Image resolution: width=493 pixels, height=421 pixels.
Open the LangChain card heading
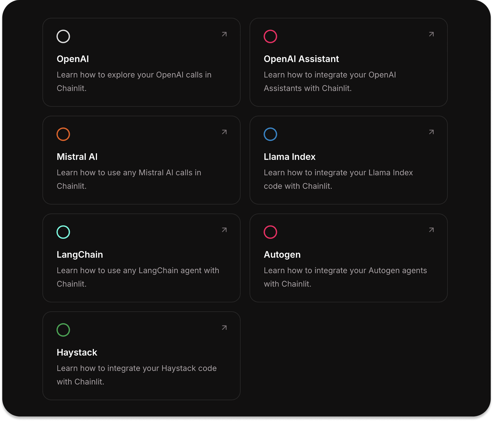pyautogui.click(x=80, y=255)
